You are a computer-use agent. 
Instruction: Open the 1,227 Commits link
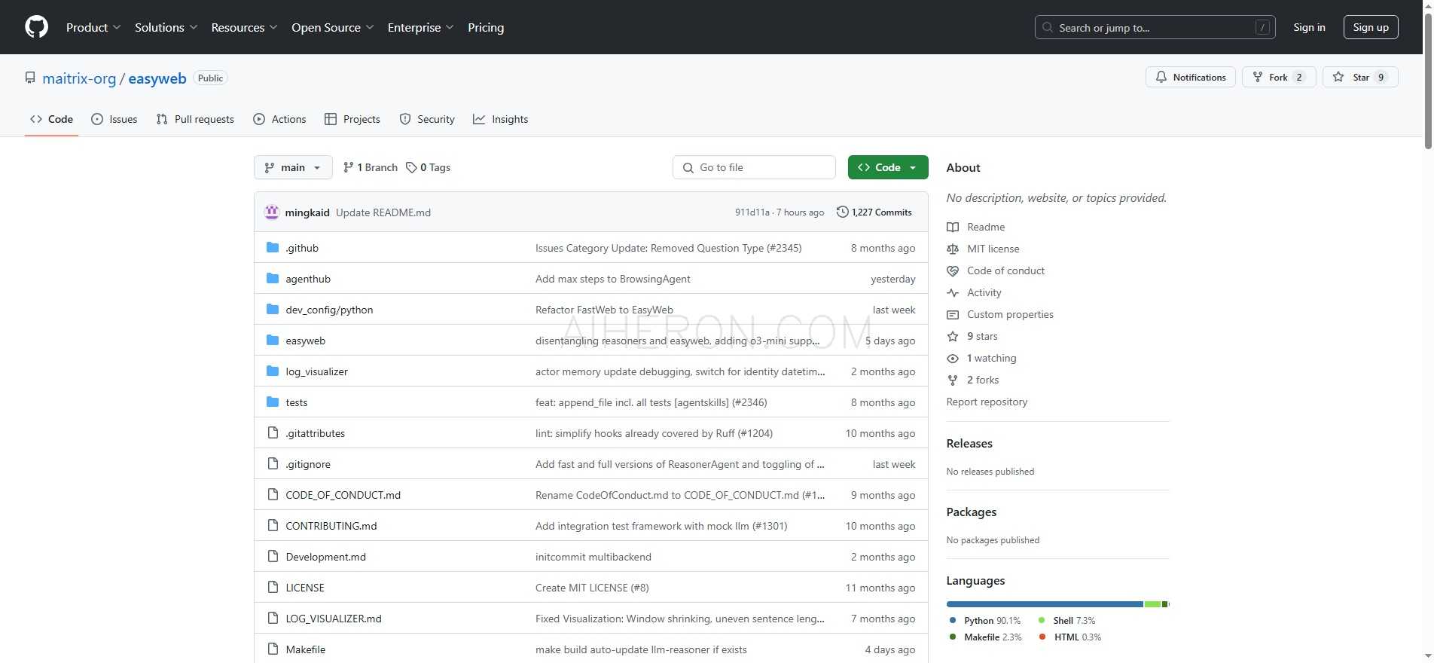pos(874,212)
